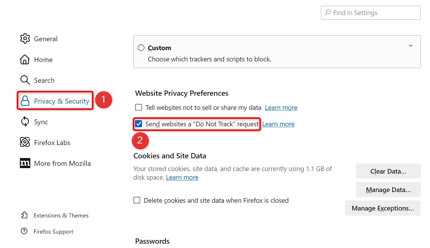
Task: Click the Firefox Support help icon
Action: click(x=25, y=231)
